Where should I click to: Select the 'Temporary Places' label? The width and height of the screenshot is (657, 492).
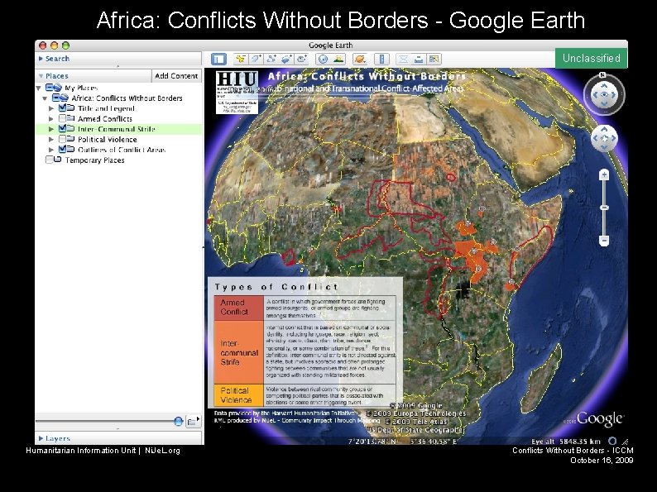(x=94, y=160)
